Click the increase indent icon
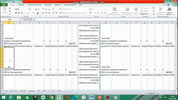 click(56, 13)
